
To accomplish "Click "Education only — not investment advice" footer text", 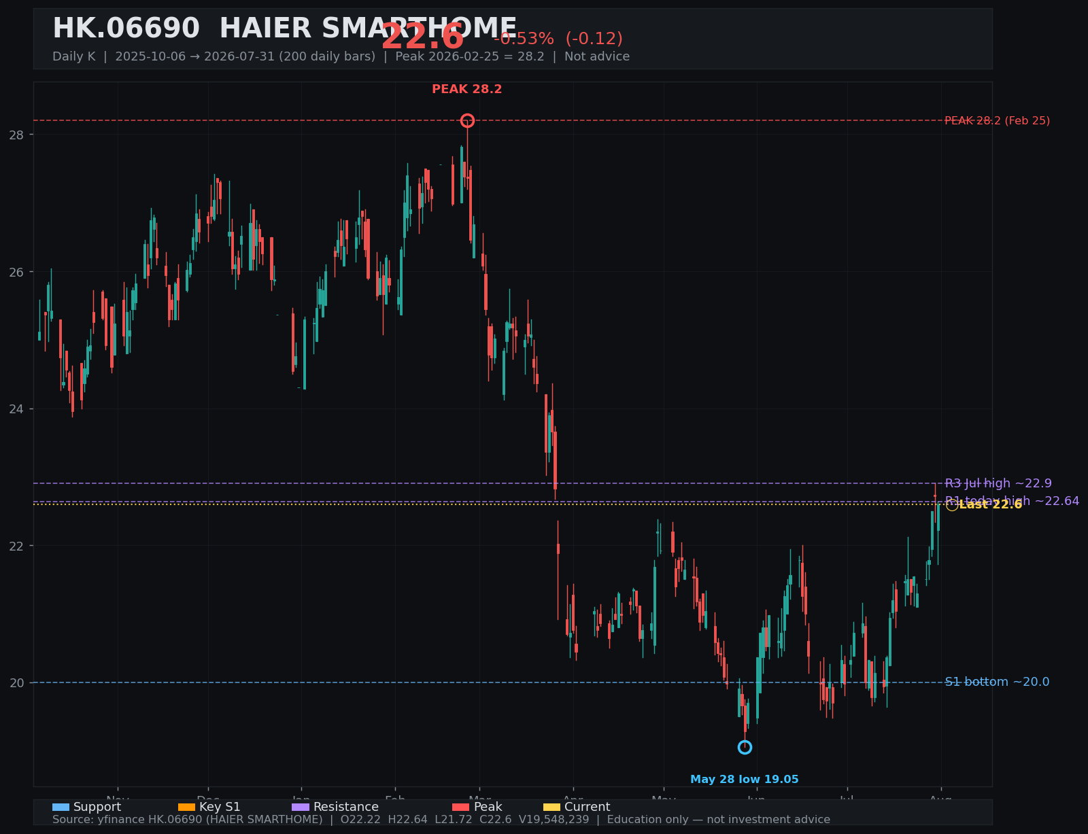I will (719, 820).
